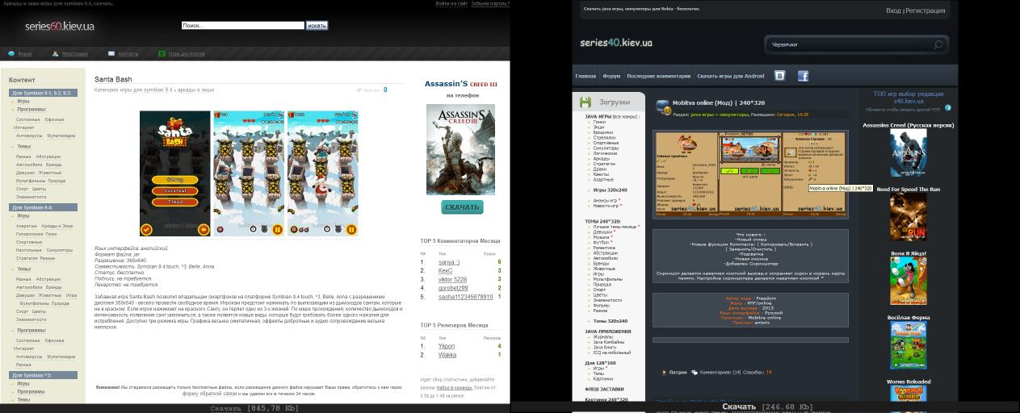1020x413 pixels.
Task: Open Java Книги sidebar link
Action: [x=606, y=347]
